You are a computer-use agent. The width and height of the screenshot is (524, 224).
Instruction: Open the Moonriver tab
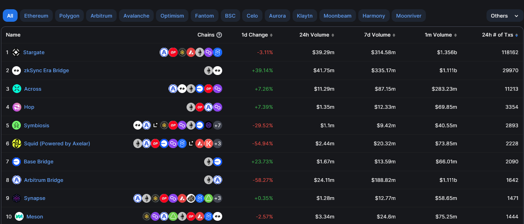tap(409, 16)
